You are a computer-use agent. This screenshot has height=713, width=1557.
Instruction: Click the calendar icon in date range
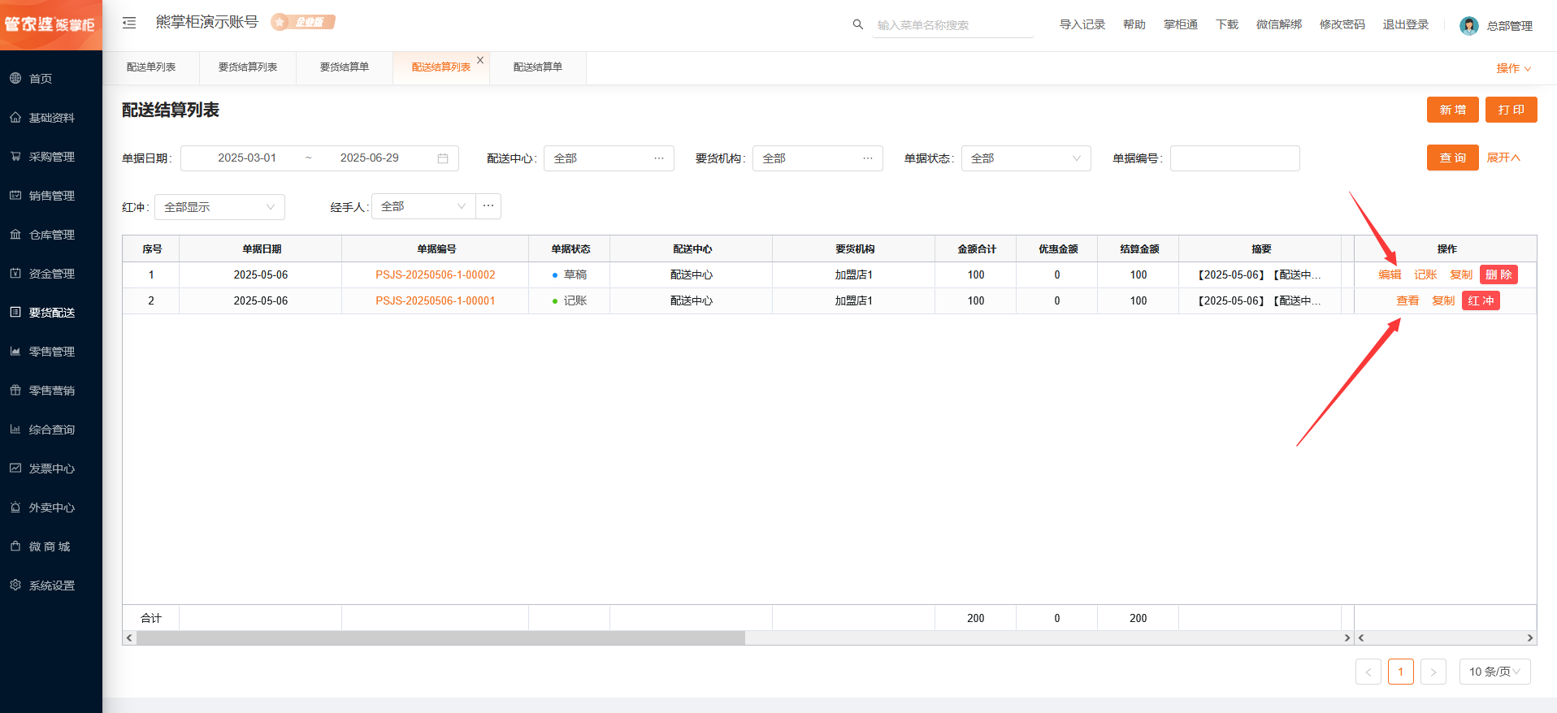pyautogui.click(x=443, y=158)
